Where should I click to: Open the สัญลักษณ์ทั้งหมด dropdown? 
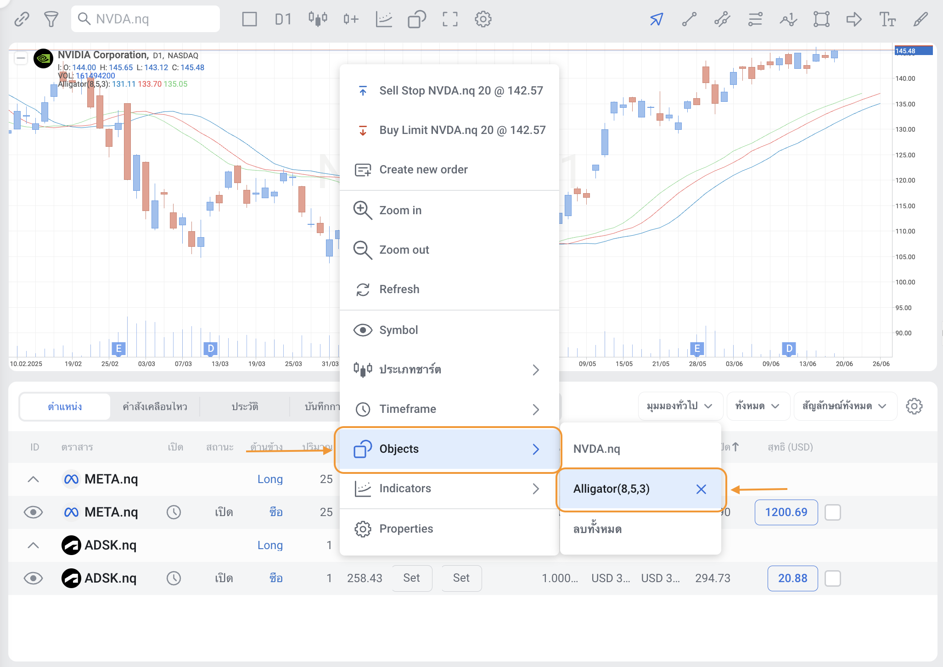click(x=844, y=406)
